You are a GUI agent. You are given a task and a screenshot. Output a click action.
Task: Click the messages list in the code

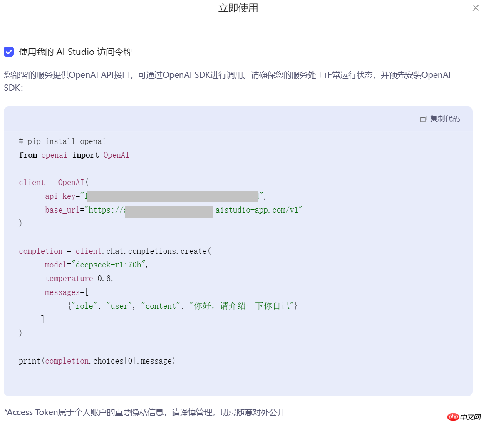62,292
